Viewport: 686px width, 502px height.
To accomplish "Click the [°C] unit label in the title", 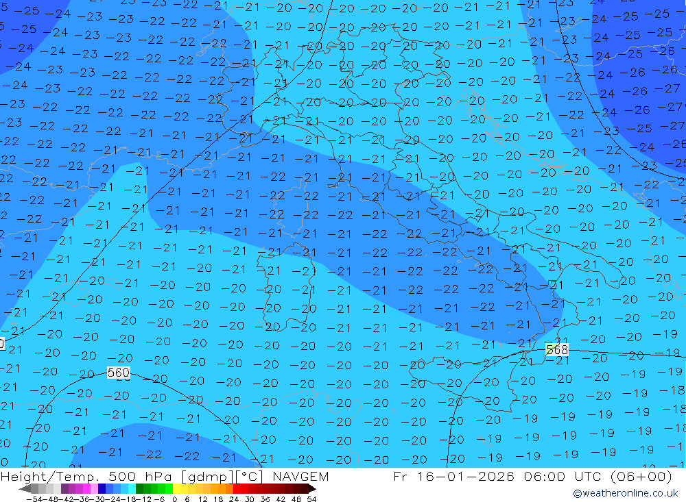I will (x=250, y=477).
